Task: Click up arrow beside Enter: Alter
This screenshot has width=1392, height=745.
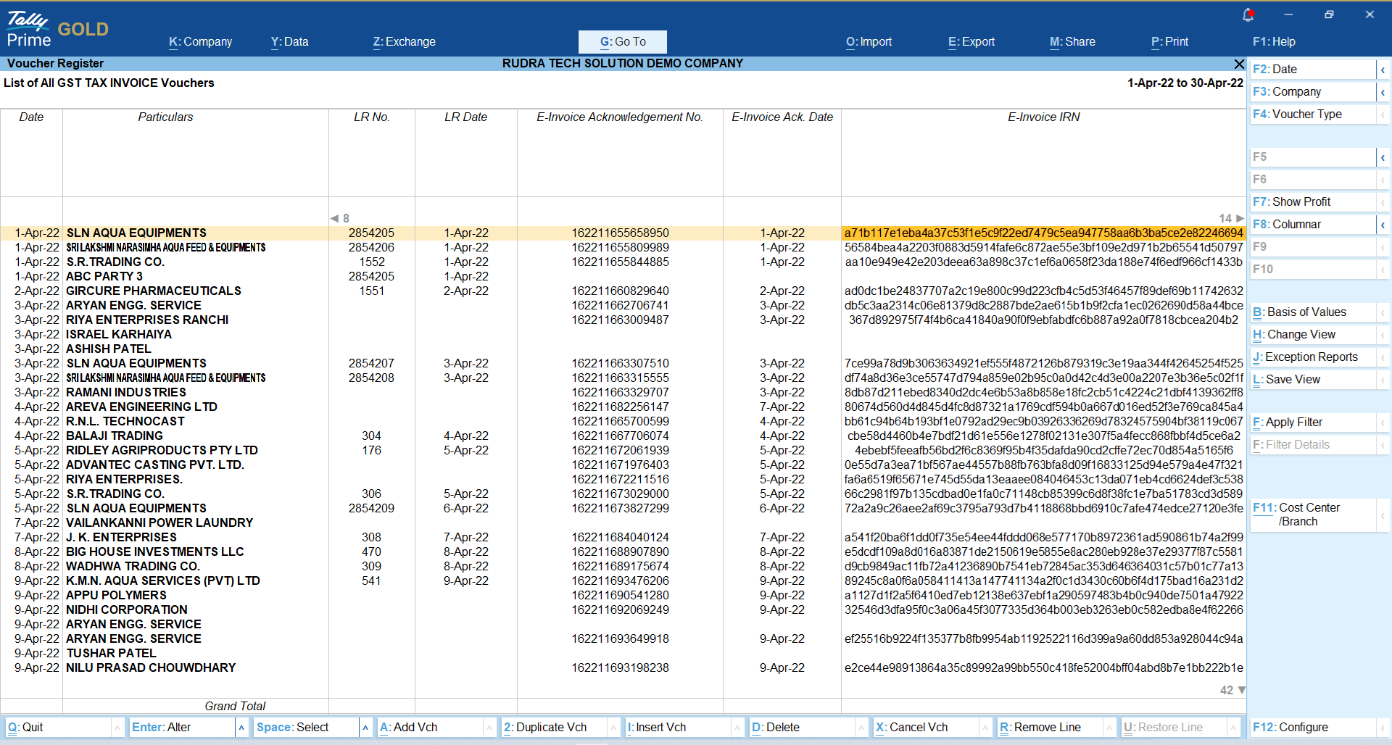Action: point(241,728)
